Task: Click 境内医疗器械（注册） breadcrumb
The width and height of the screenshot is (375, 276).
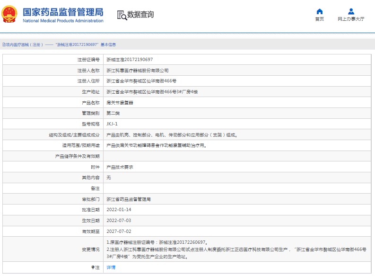Action: pos(25,45)
